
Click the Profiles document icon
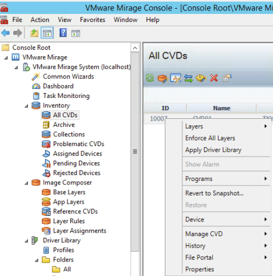(46, 250)
